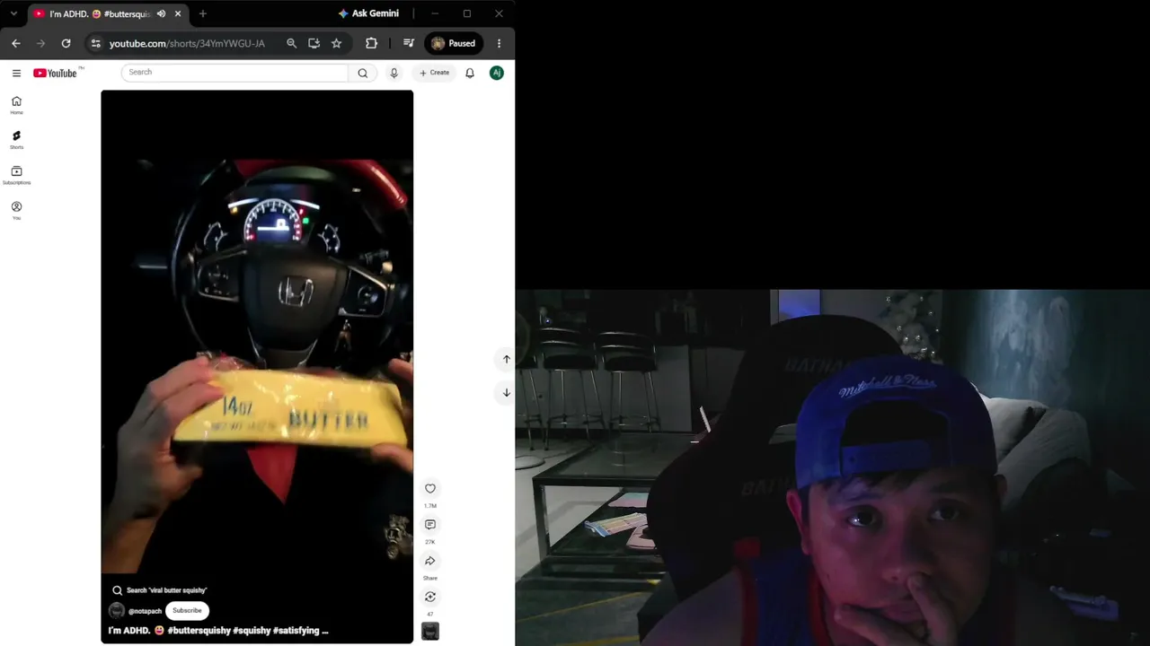
Task: View site information in the address bar
Action: tap(96, 43)
